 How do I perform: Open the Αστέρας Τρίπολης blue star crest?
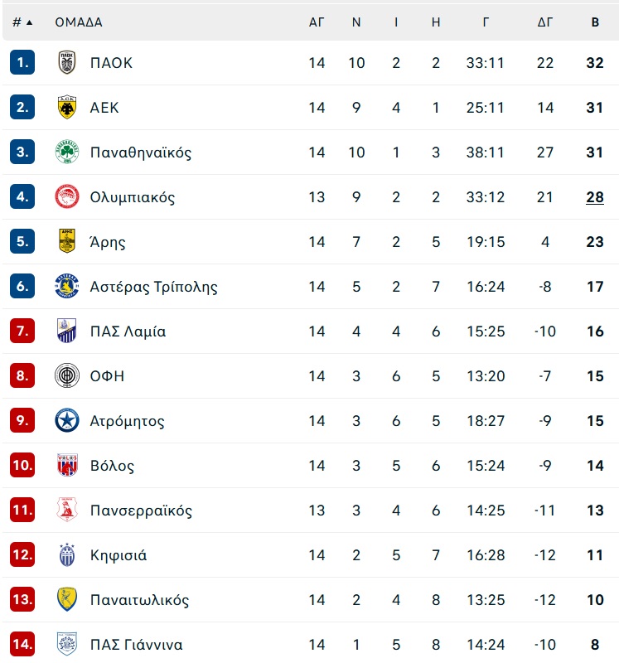pos(67,286)
